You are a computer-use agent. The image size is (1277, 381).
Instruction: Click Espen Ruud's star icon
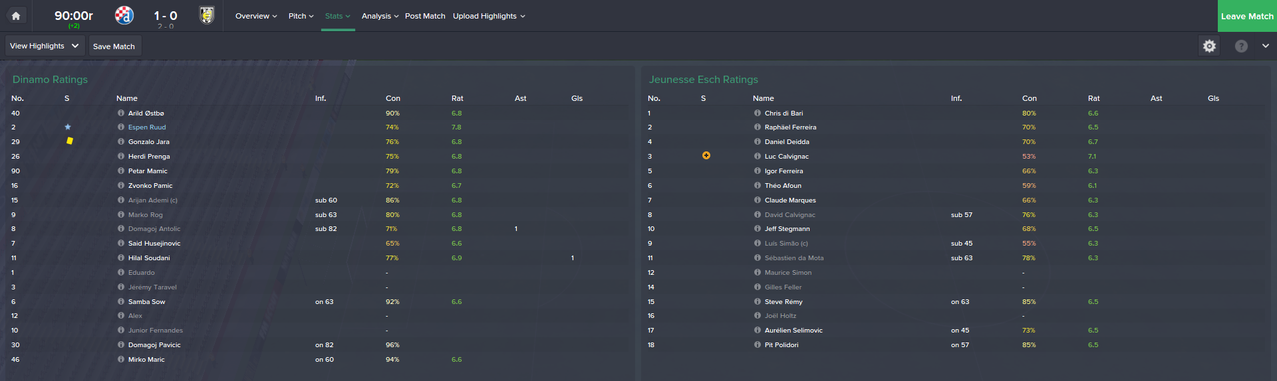click(x=68, y=127)
